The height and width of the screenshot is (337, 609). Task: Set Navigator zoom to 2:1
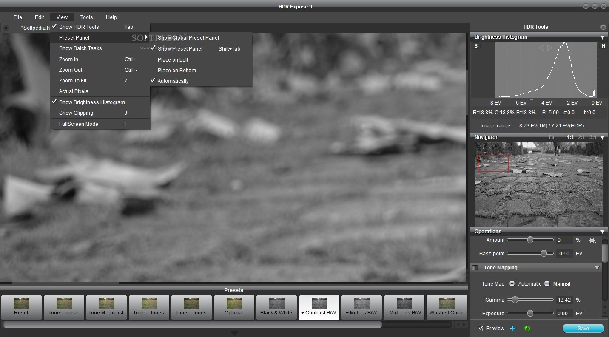581,137
